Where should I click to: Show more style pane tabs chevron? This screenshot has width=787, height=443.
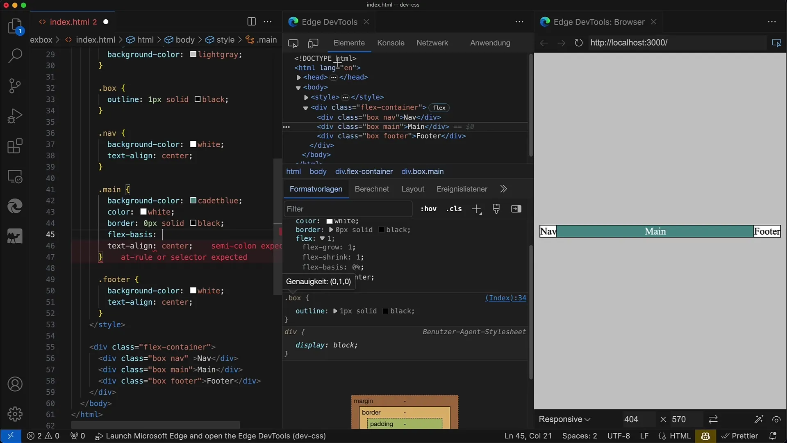point(504,189)
